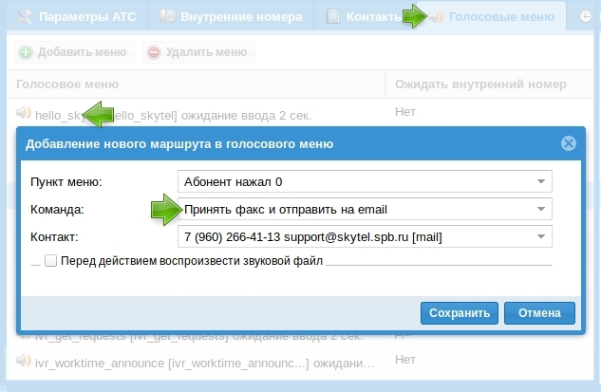Viewport: 601px width, 392px height.
Task: Click the green plus Добавить меню icon
Action: click(x=26, y=52)
